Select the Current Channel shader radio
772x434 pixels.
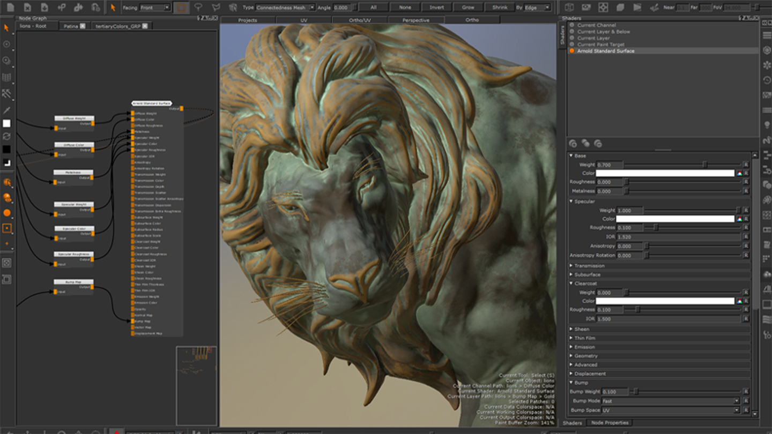coord(572,25)
